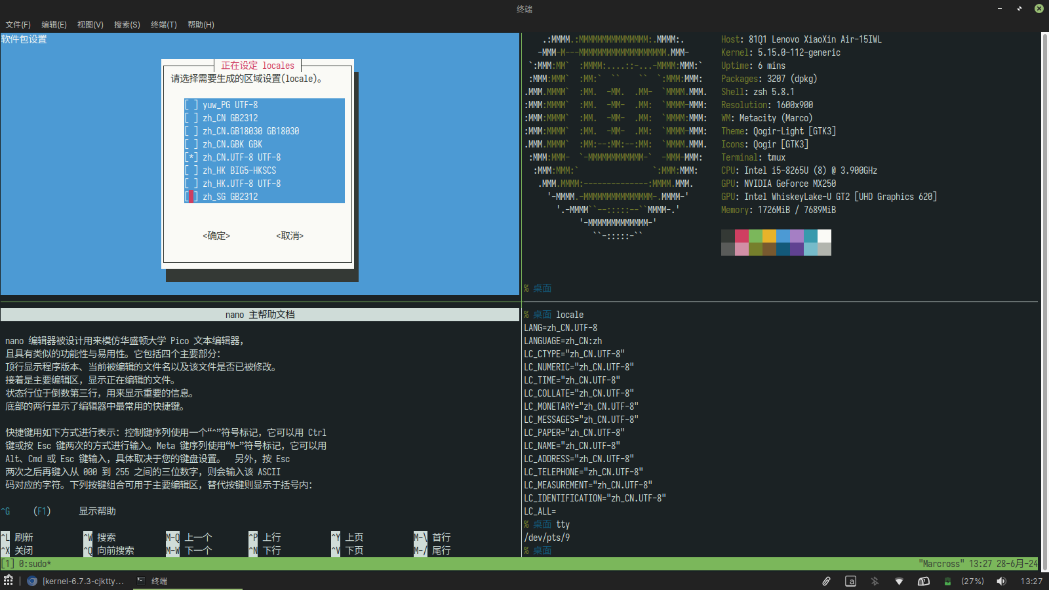The width and height of the screenshot is (1049, 590).
Task: Expand the 帮助(H) menu
Action: [201, 25]
